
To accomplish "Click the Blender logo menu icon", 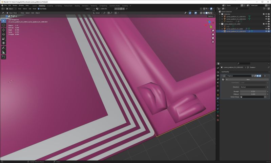I will tap(2, 5).
